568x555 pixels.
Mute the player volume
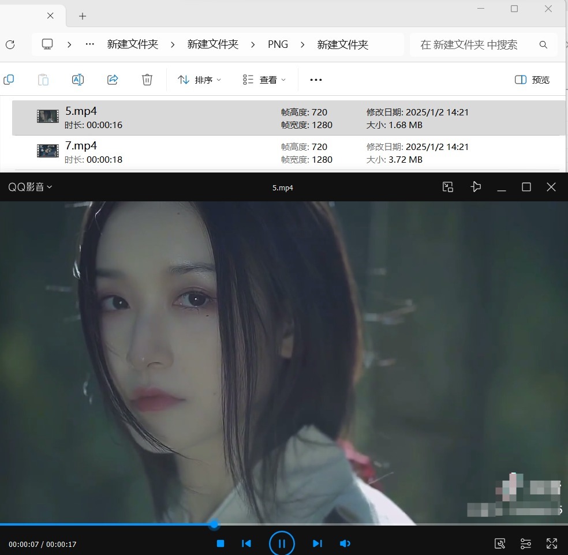345,543
